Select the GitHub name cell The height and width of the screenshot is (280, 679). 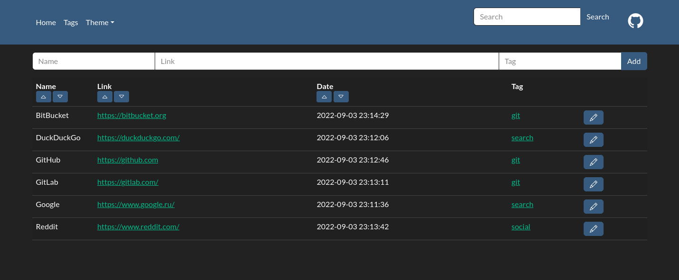click(x=48, y=160)
